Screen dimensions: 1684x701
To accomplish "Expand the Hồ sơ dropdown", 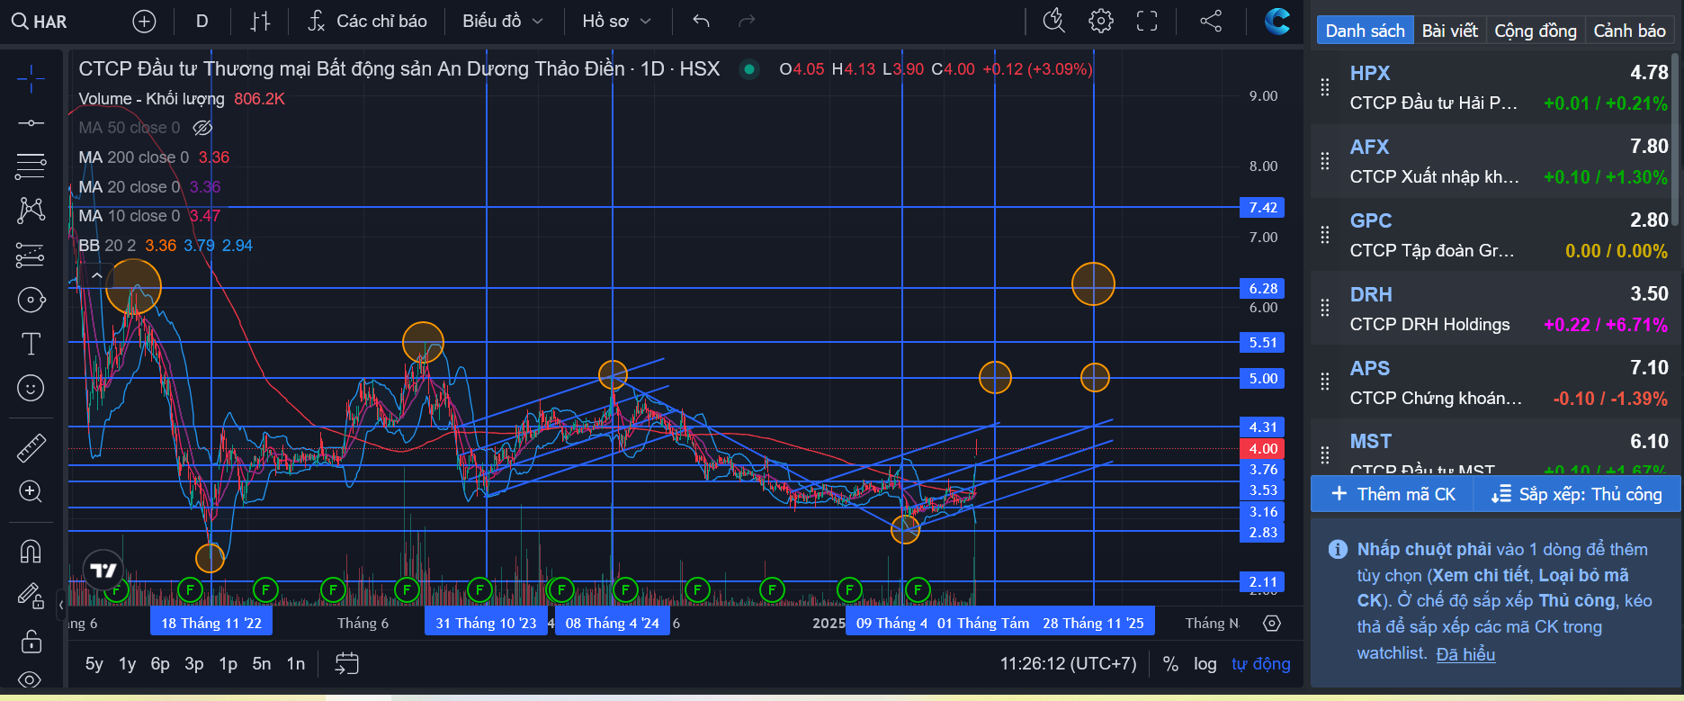I will [616, 22].
